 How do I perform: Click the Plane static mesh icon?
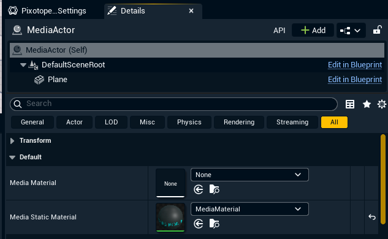click(39, 80)
